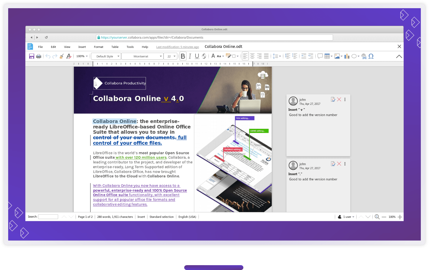This screenshot has width=429, height=270.
Task: Toggle underline formatting
Action: pyautogui.click(x=197, y=56)
